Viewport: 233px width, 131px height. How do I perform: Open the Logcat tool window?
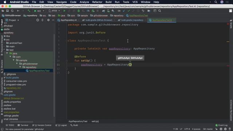61,125
